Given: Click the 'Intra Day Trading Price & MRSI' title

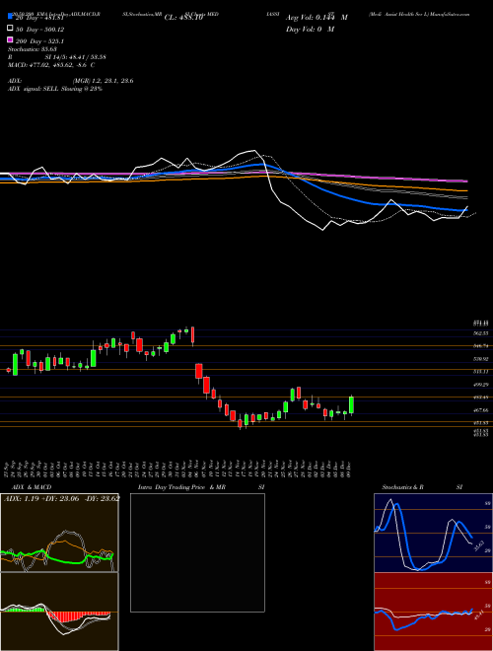Looking at the screenshot, I should pyautogui.click(x=201, y=487).
